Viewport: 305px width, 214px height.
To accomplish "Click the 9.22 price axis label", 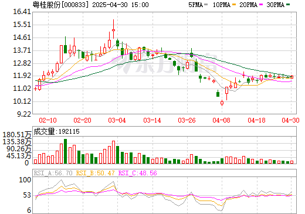I will (x=24, y=114).
